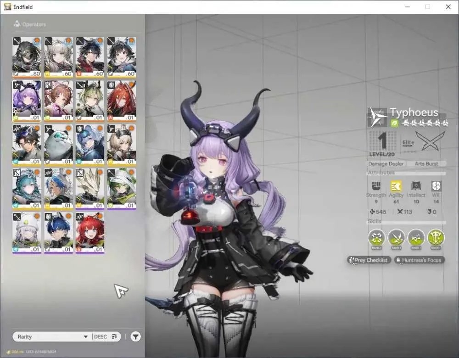Click the Intellect attribute icon

coord(416,186)
